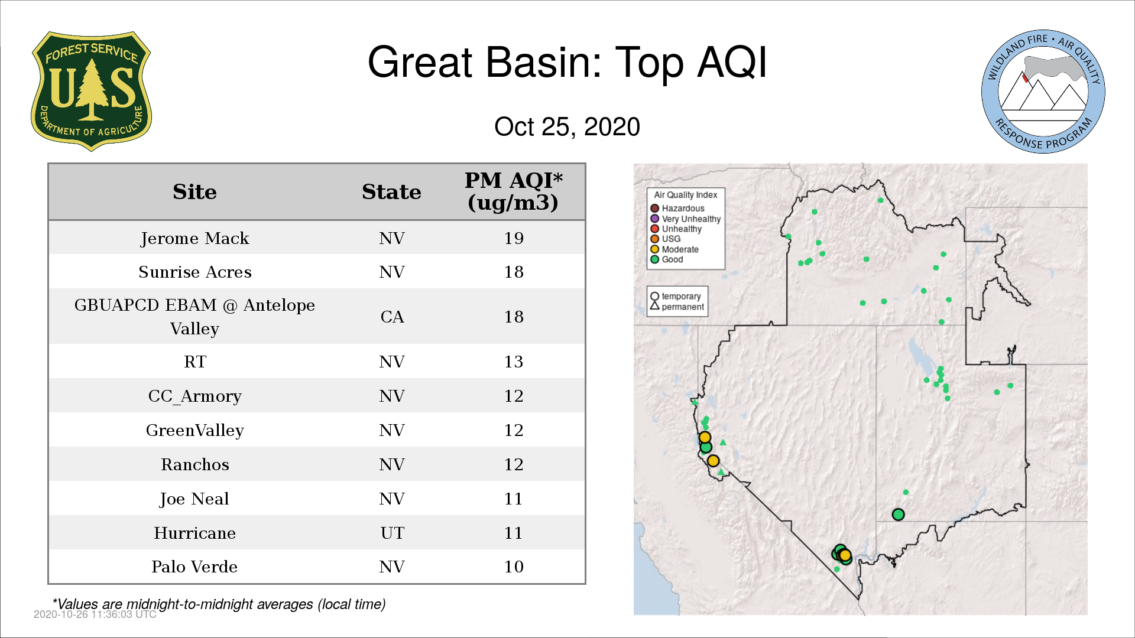
Task: Click the AQI value 18 for Sunrise Acres
Action: [514, 272]
